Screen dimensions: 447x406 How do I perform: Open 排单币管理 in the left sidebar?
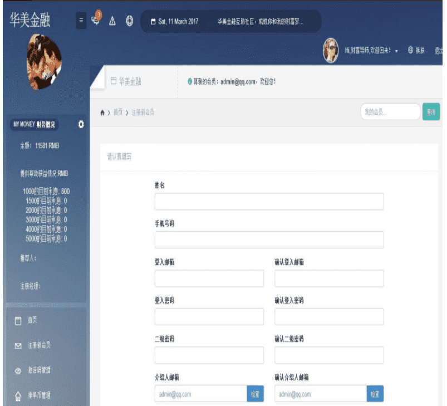coord(39,395)
